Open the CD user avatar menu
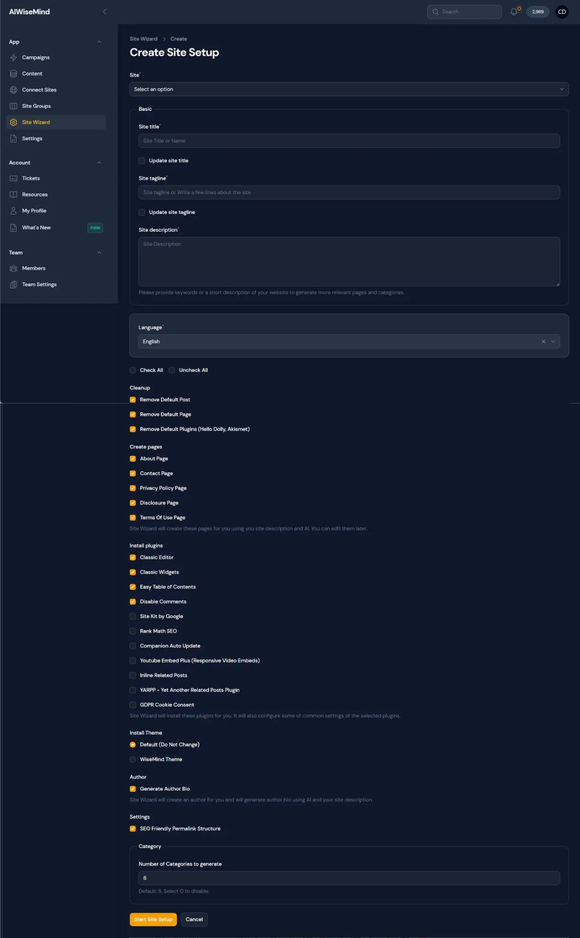This screenshot has height=938, width=580. (562, 12)
